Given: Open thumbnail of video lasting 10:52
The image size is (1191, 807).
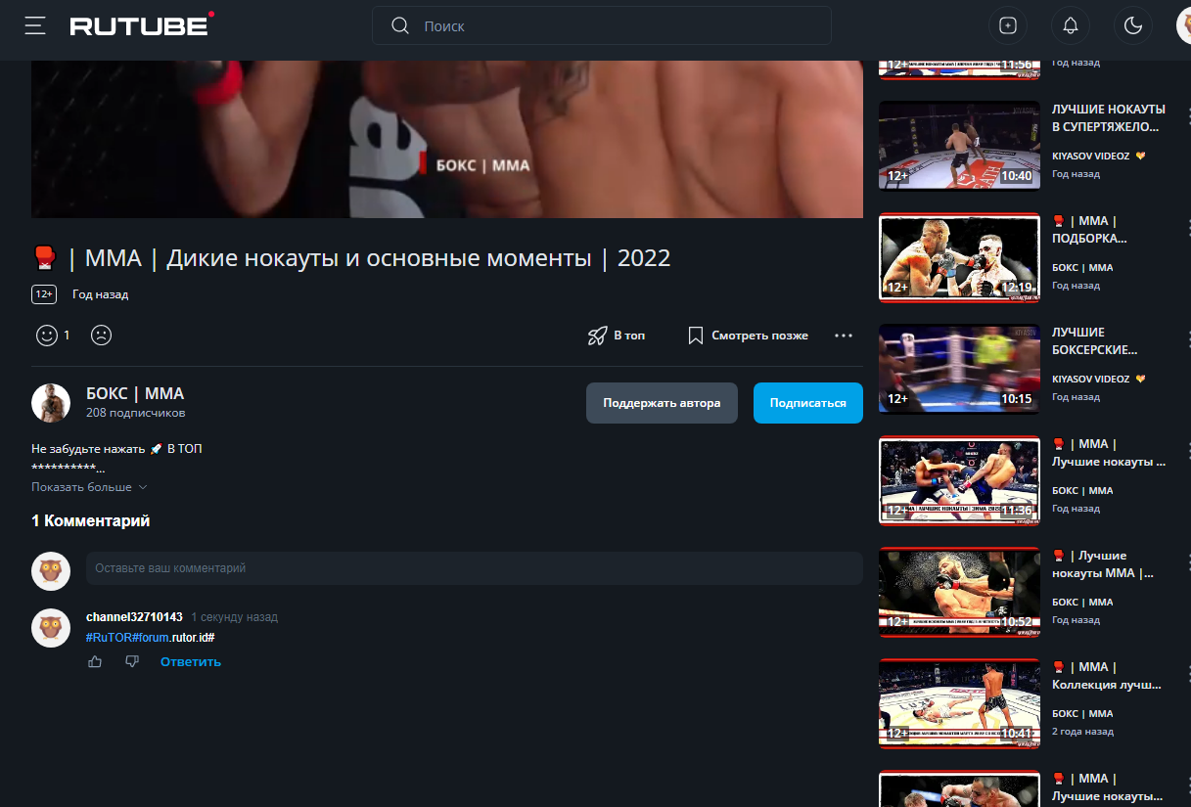Looking at the screenshot, I should 959,592.
